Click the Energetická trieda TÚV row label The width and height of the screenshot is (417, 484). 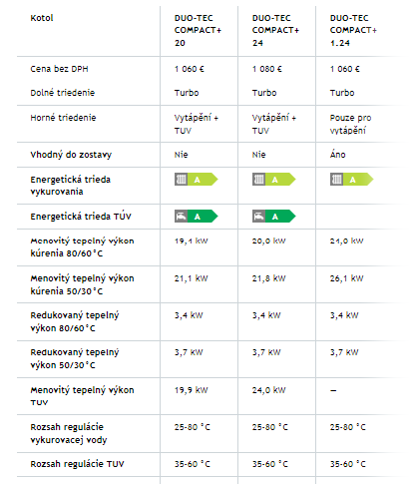81,217
